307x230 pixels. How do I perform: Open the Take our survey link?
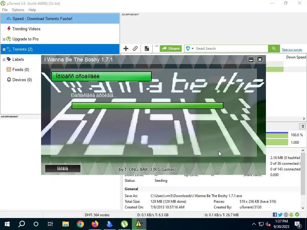[x=292, y=50]
